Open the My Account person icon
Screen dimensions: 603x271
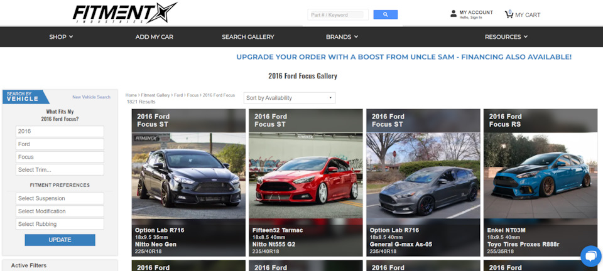(x=454, y=14)
